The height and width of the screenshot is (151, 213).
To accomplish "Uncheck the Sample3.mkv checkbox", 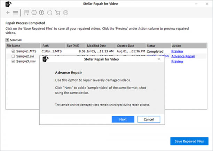I will click(13, 61).
